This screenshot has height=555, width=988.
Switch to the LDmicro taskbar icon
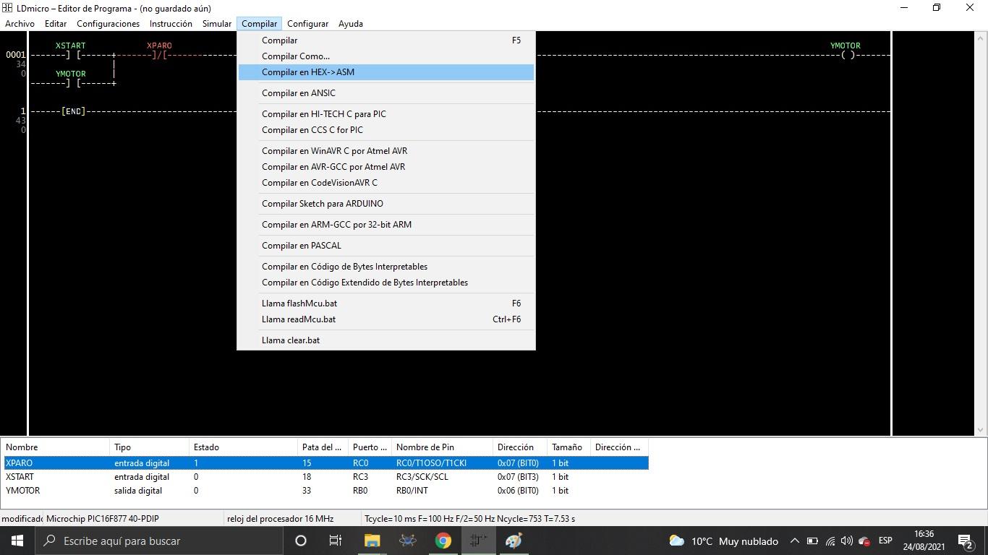click(479, 541)
